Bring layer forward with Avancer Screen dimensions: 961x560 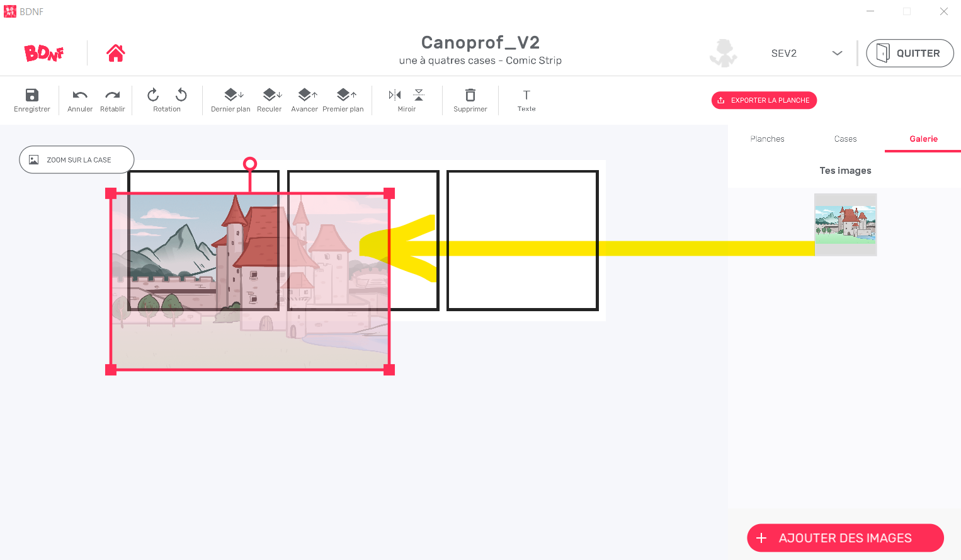pos(308,95)
